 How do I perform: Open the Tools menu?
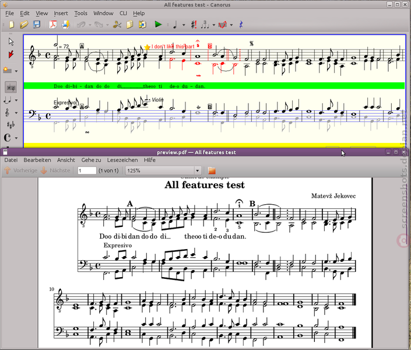click(x=80, y=13)
